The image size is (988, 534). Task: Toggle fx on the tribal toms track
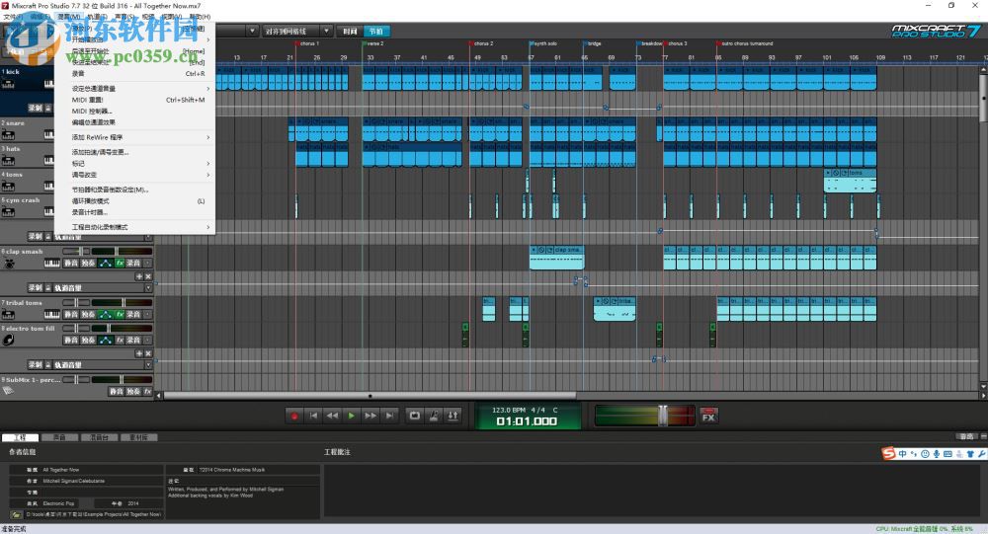pos(120,314)
